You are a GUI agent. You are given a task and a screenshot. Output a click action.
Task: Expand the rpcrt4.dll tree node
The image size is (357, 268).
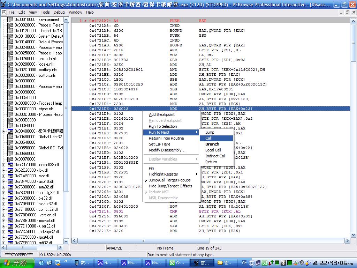[3, 237]
